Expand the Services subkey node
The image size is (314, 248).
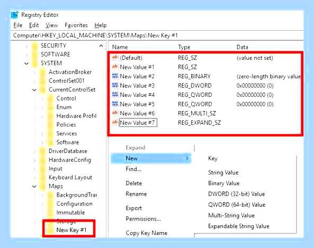point(42,134)
